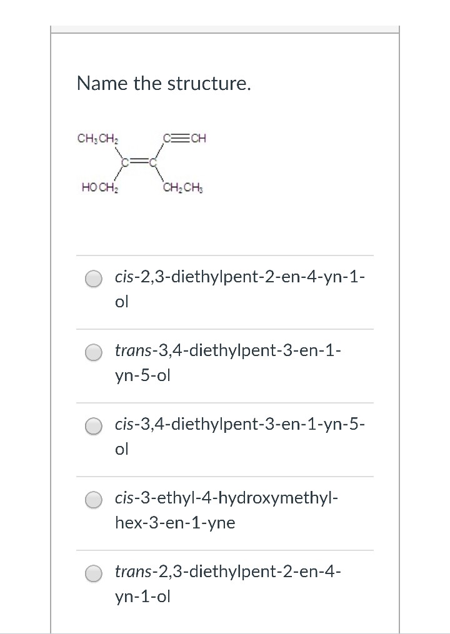Viewport: 450px width, 634px height.
Task: Click the Name the structure heading
Action: point(164,83)
